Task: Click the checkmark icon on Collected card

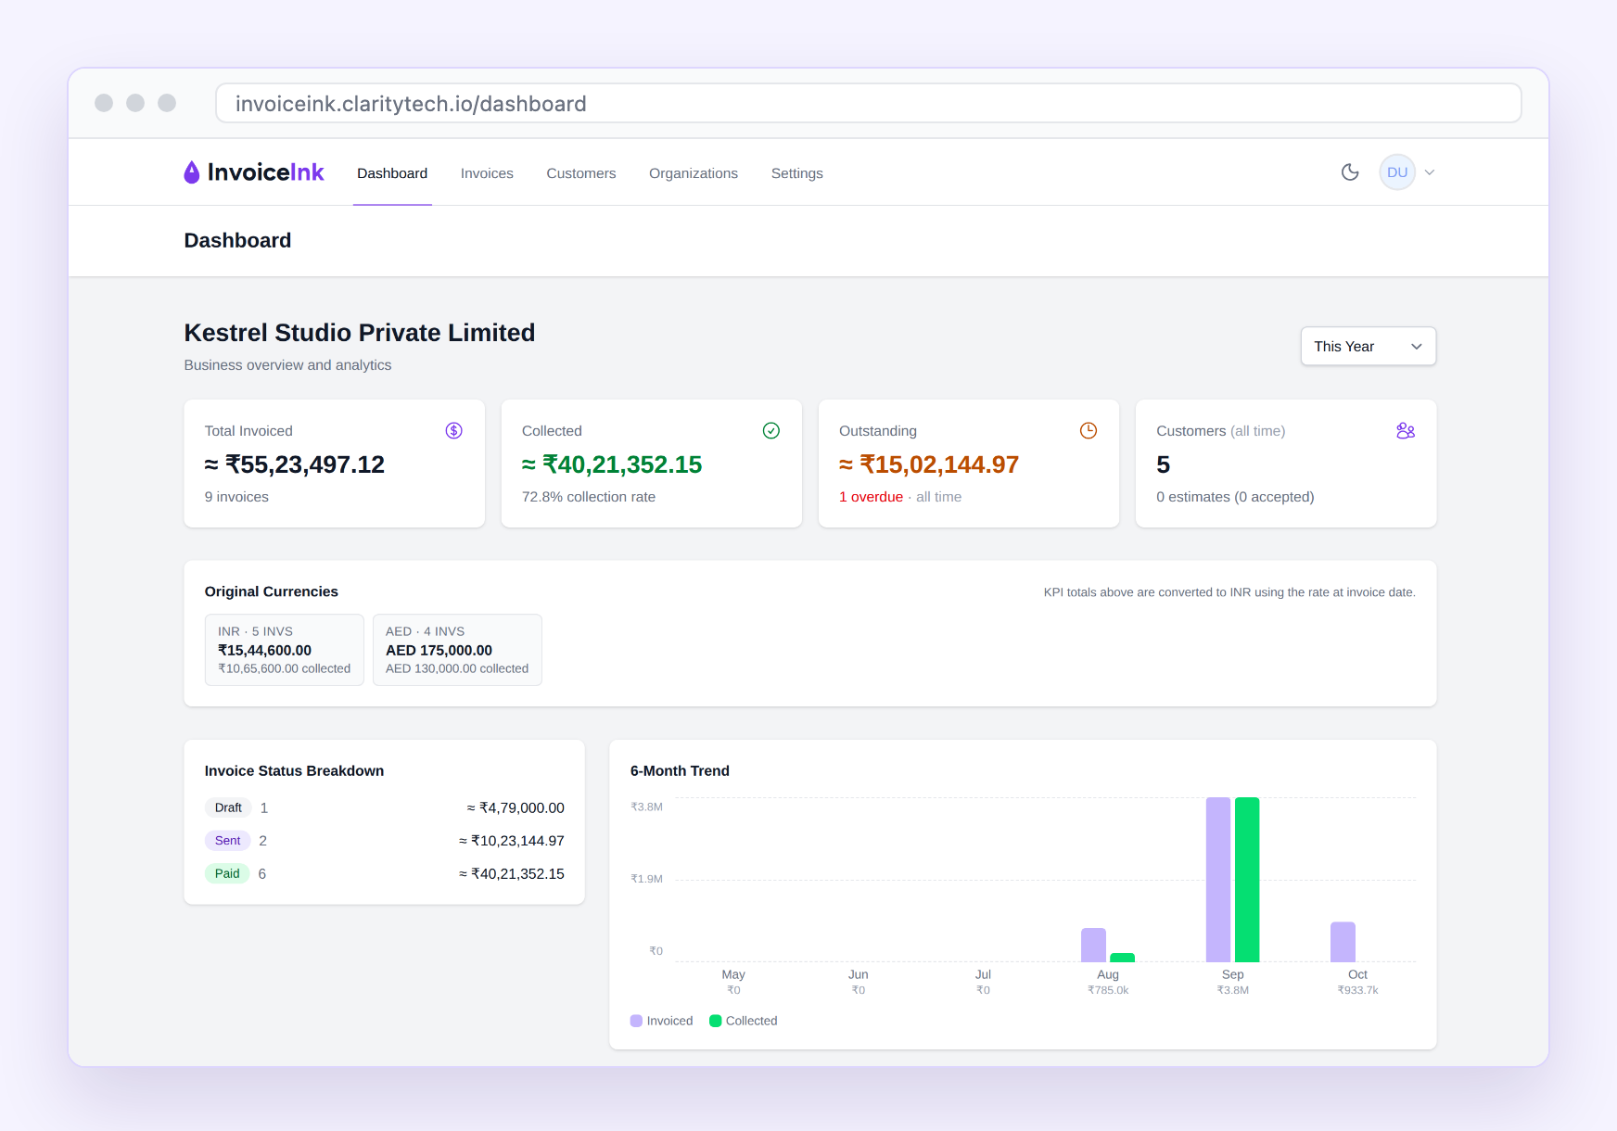Action: click(x=770, y=430)
